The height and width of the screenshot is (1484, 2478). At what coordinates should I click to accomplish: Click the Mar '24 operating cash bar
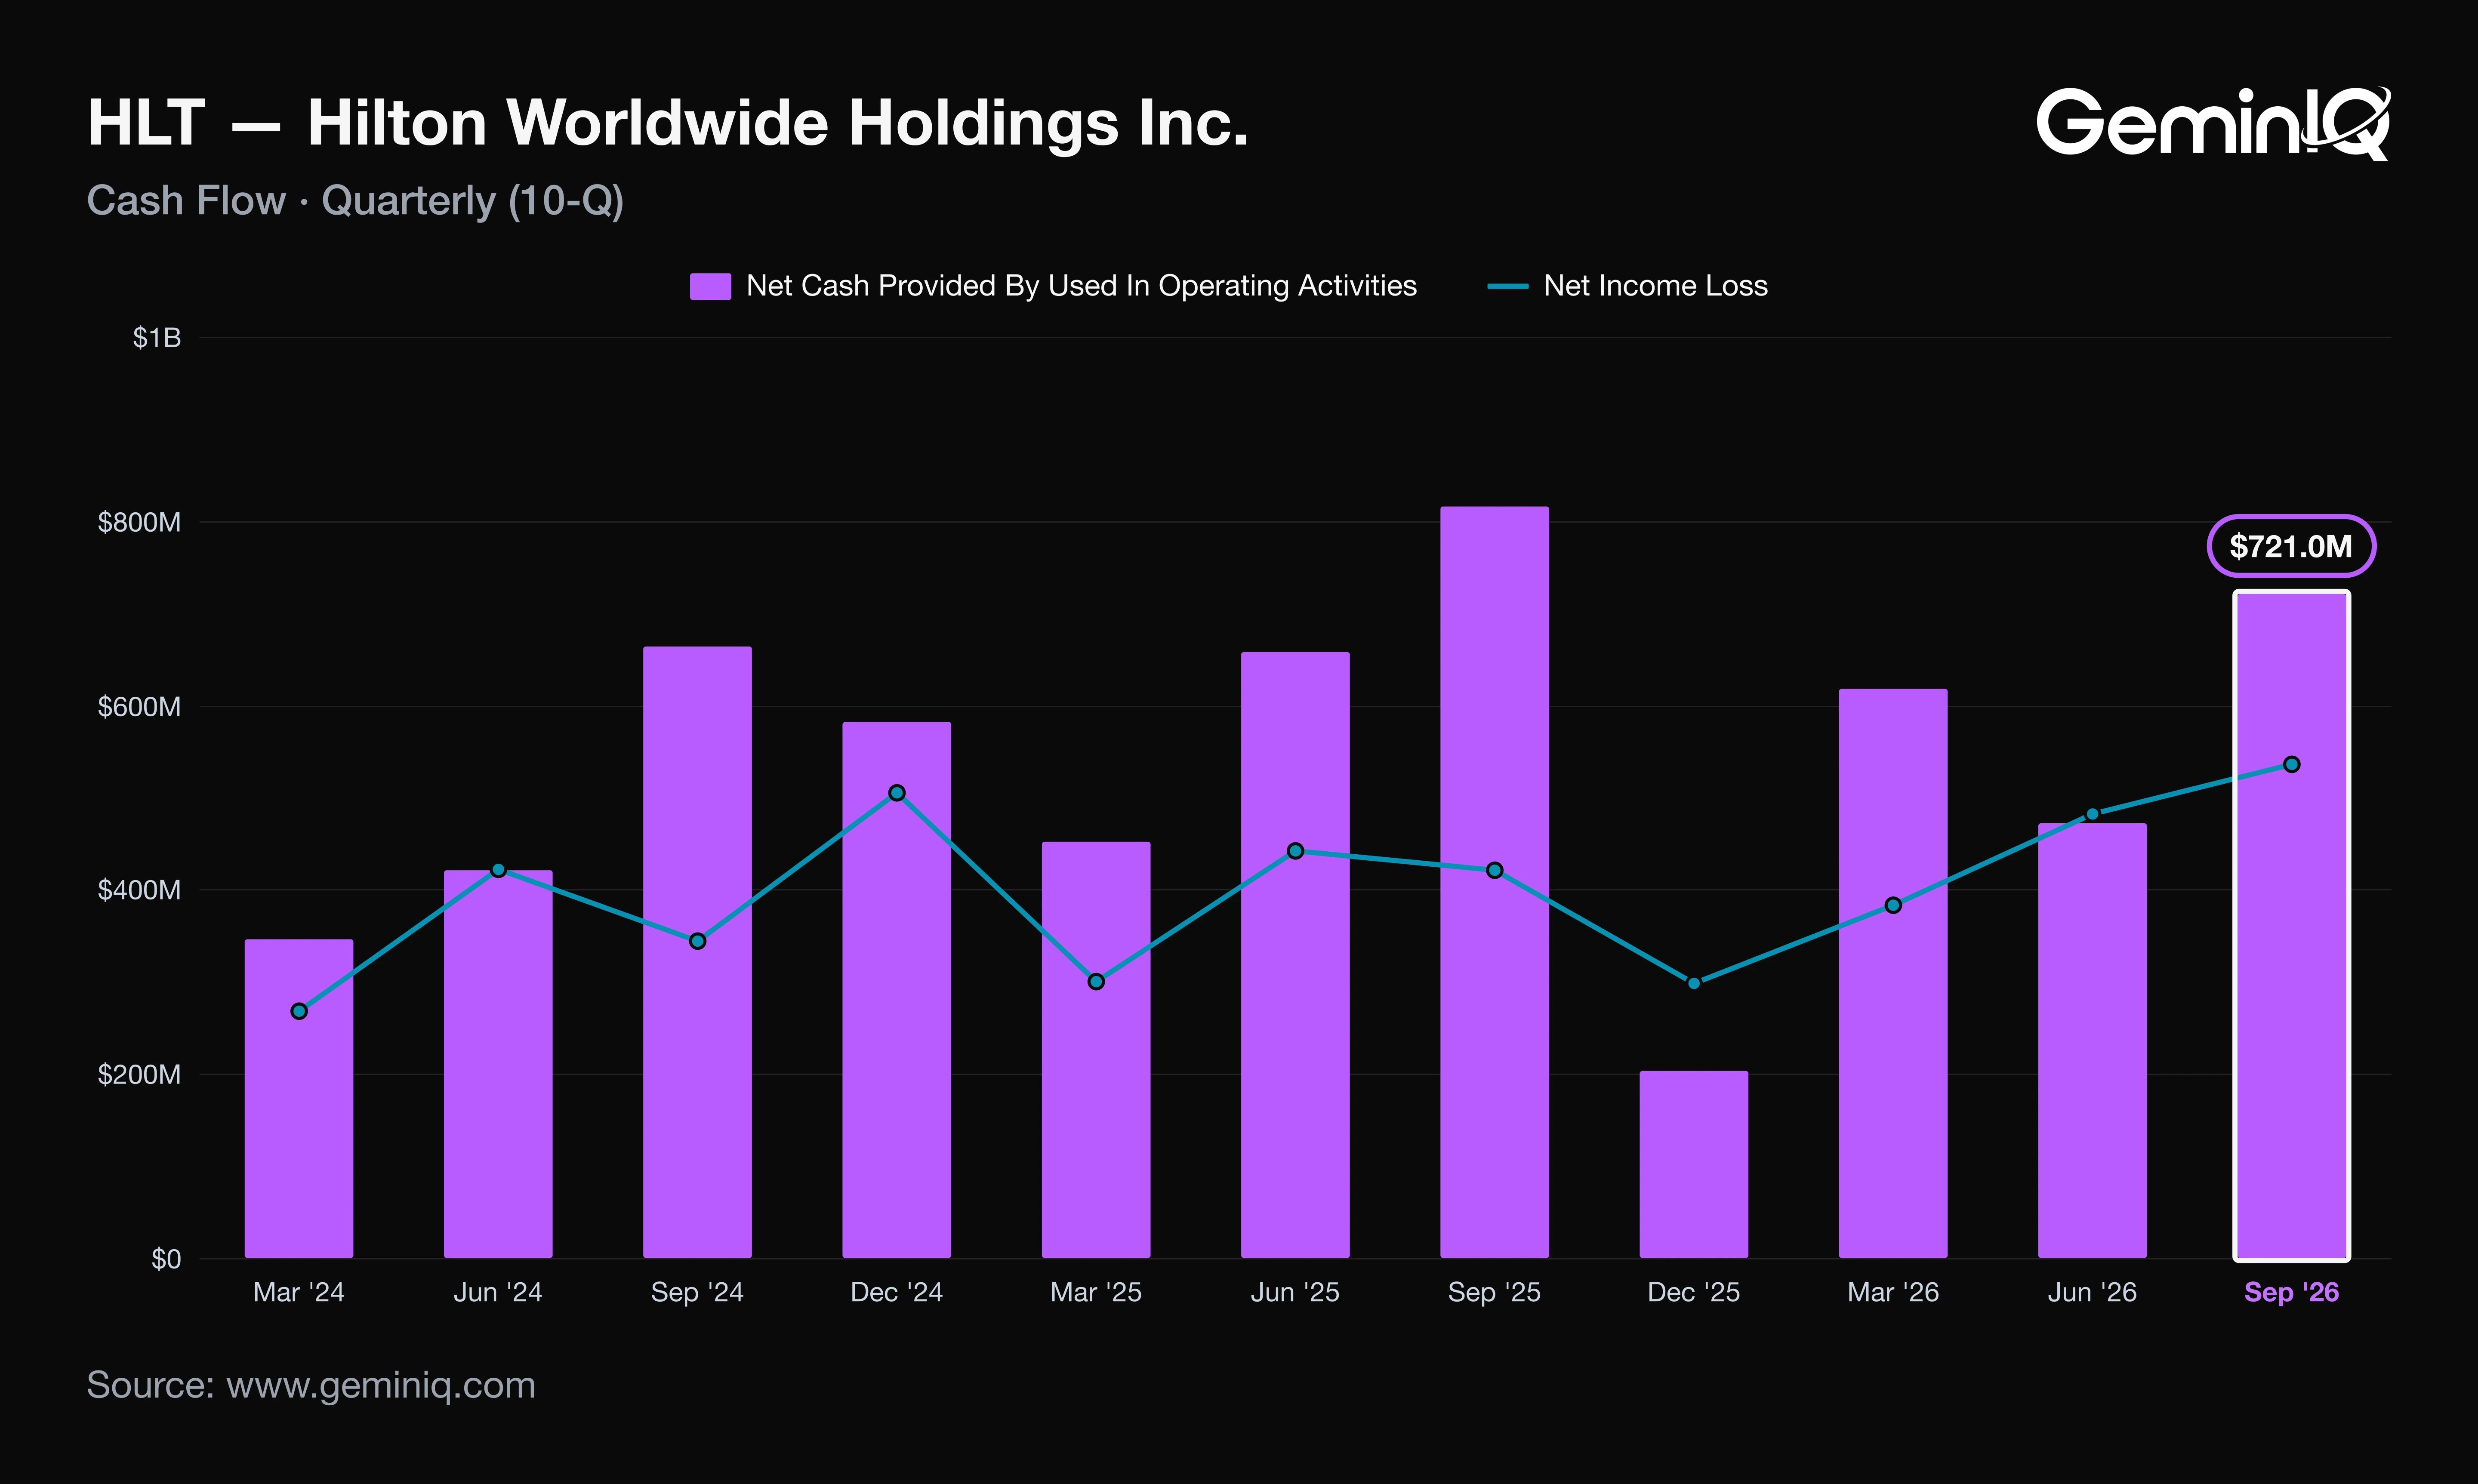pyautogui.click(x=299, y=1098)
